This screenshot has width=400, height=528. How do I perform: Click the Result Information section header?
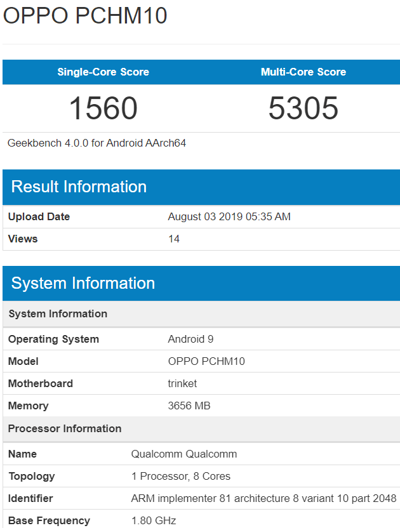click(201, 187)
